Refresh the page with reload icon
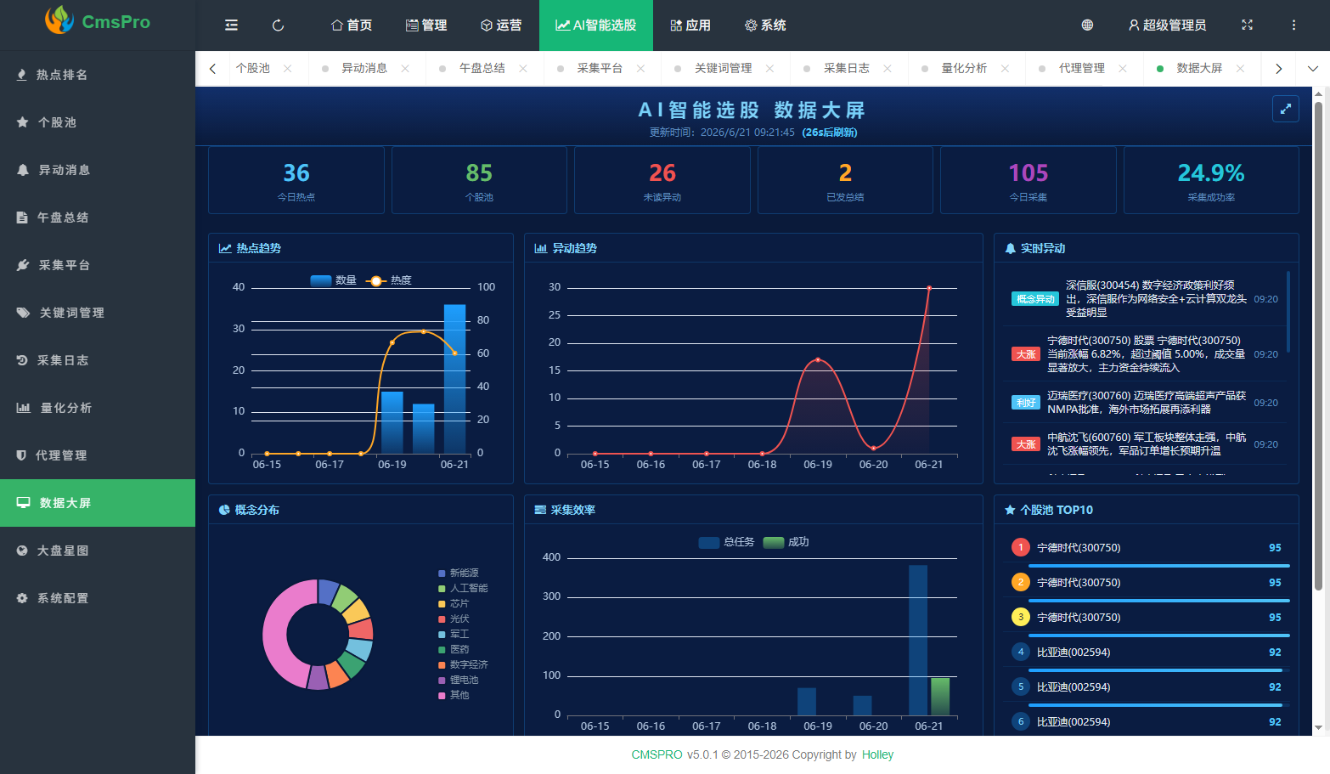This screenshot has height=774, width=1330. coord(278,25)
